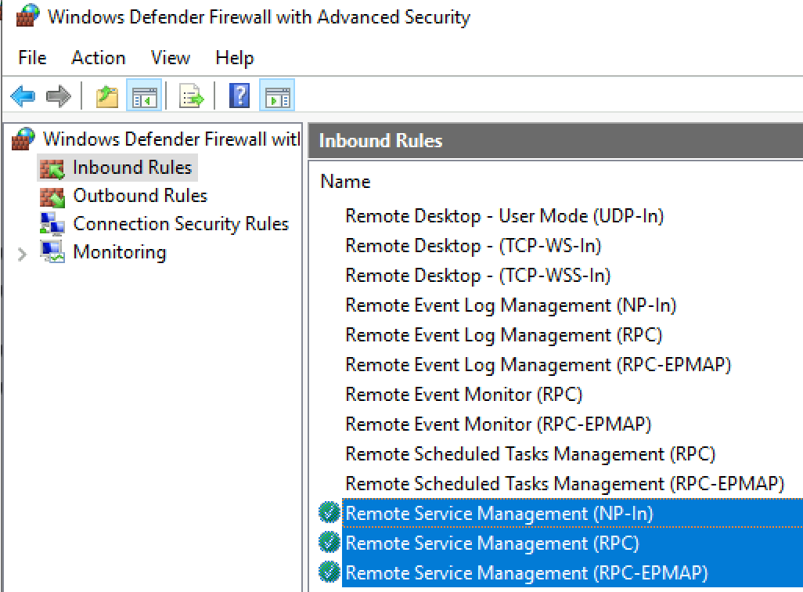Select the Windows Defender Firewall root node

point(171,139)
